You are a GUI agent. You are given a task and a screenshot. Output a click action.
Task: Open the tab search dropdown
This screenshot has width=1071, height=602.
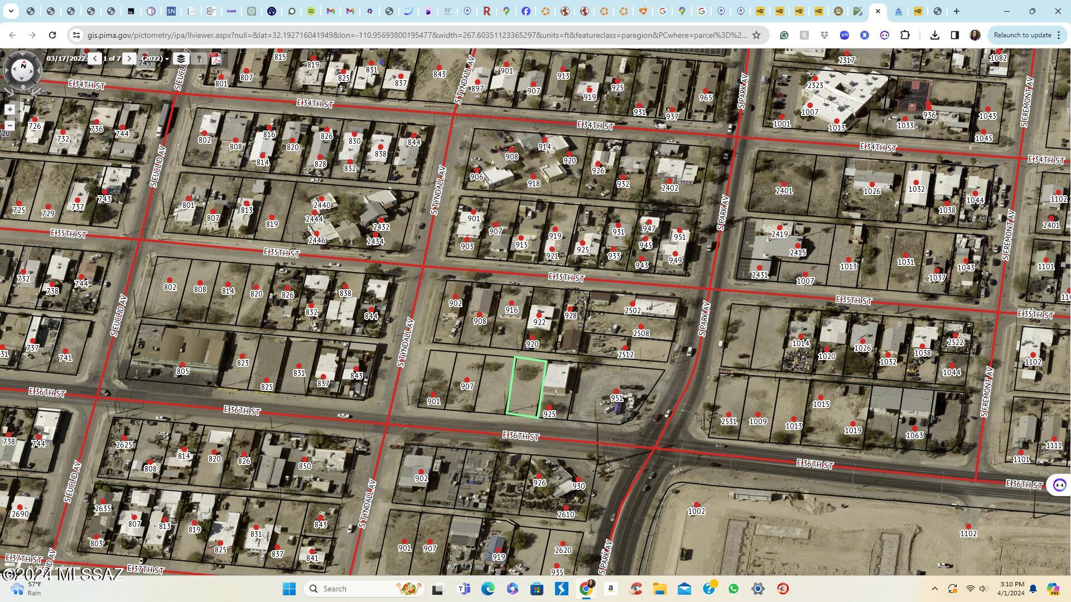[x=11, y=11]
